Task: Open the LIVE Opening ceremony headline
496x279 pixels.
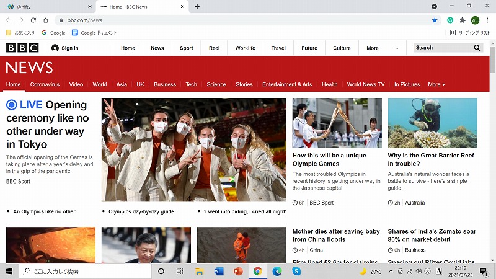Action: [x=48, y=125]
